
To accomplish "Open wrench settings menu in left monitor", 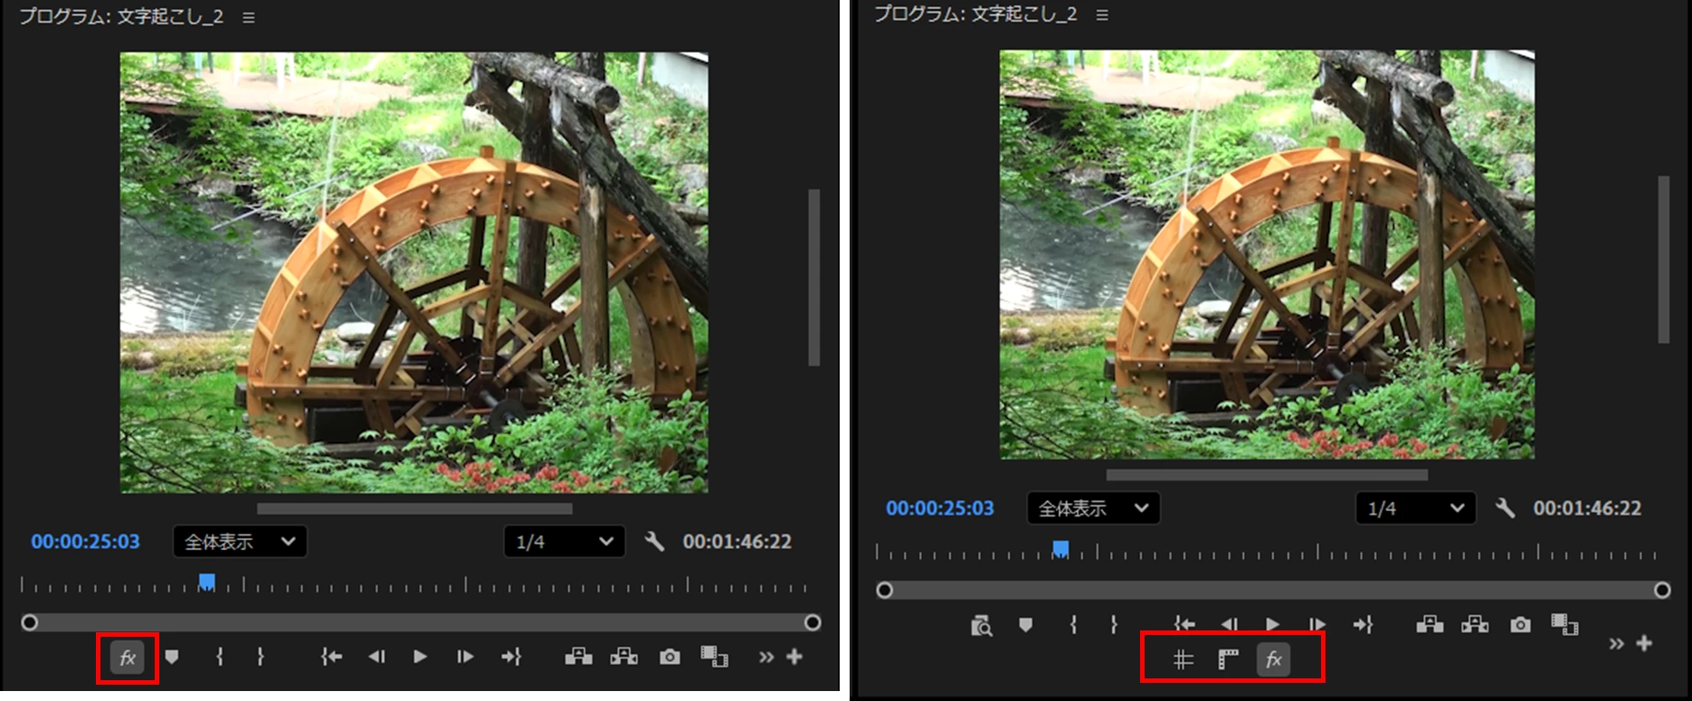I will (654, 542).
